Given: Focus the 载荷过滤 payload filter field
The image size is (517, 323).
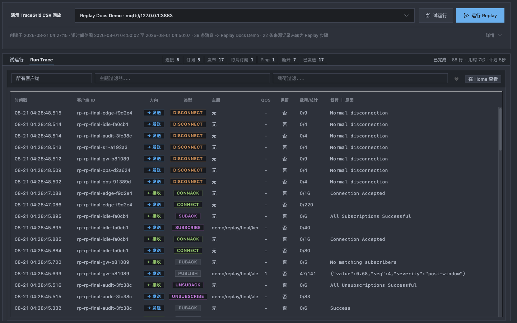Looking at the screenshot, I should pyautogui.click(x=360, y=78).
